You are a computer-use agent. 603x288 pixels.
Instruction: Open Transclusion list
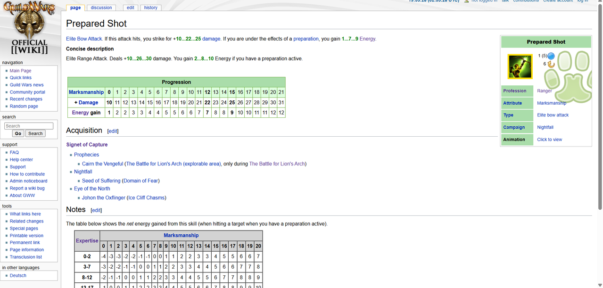click(26, 257)
